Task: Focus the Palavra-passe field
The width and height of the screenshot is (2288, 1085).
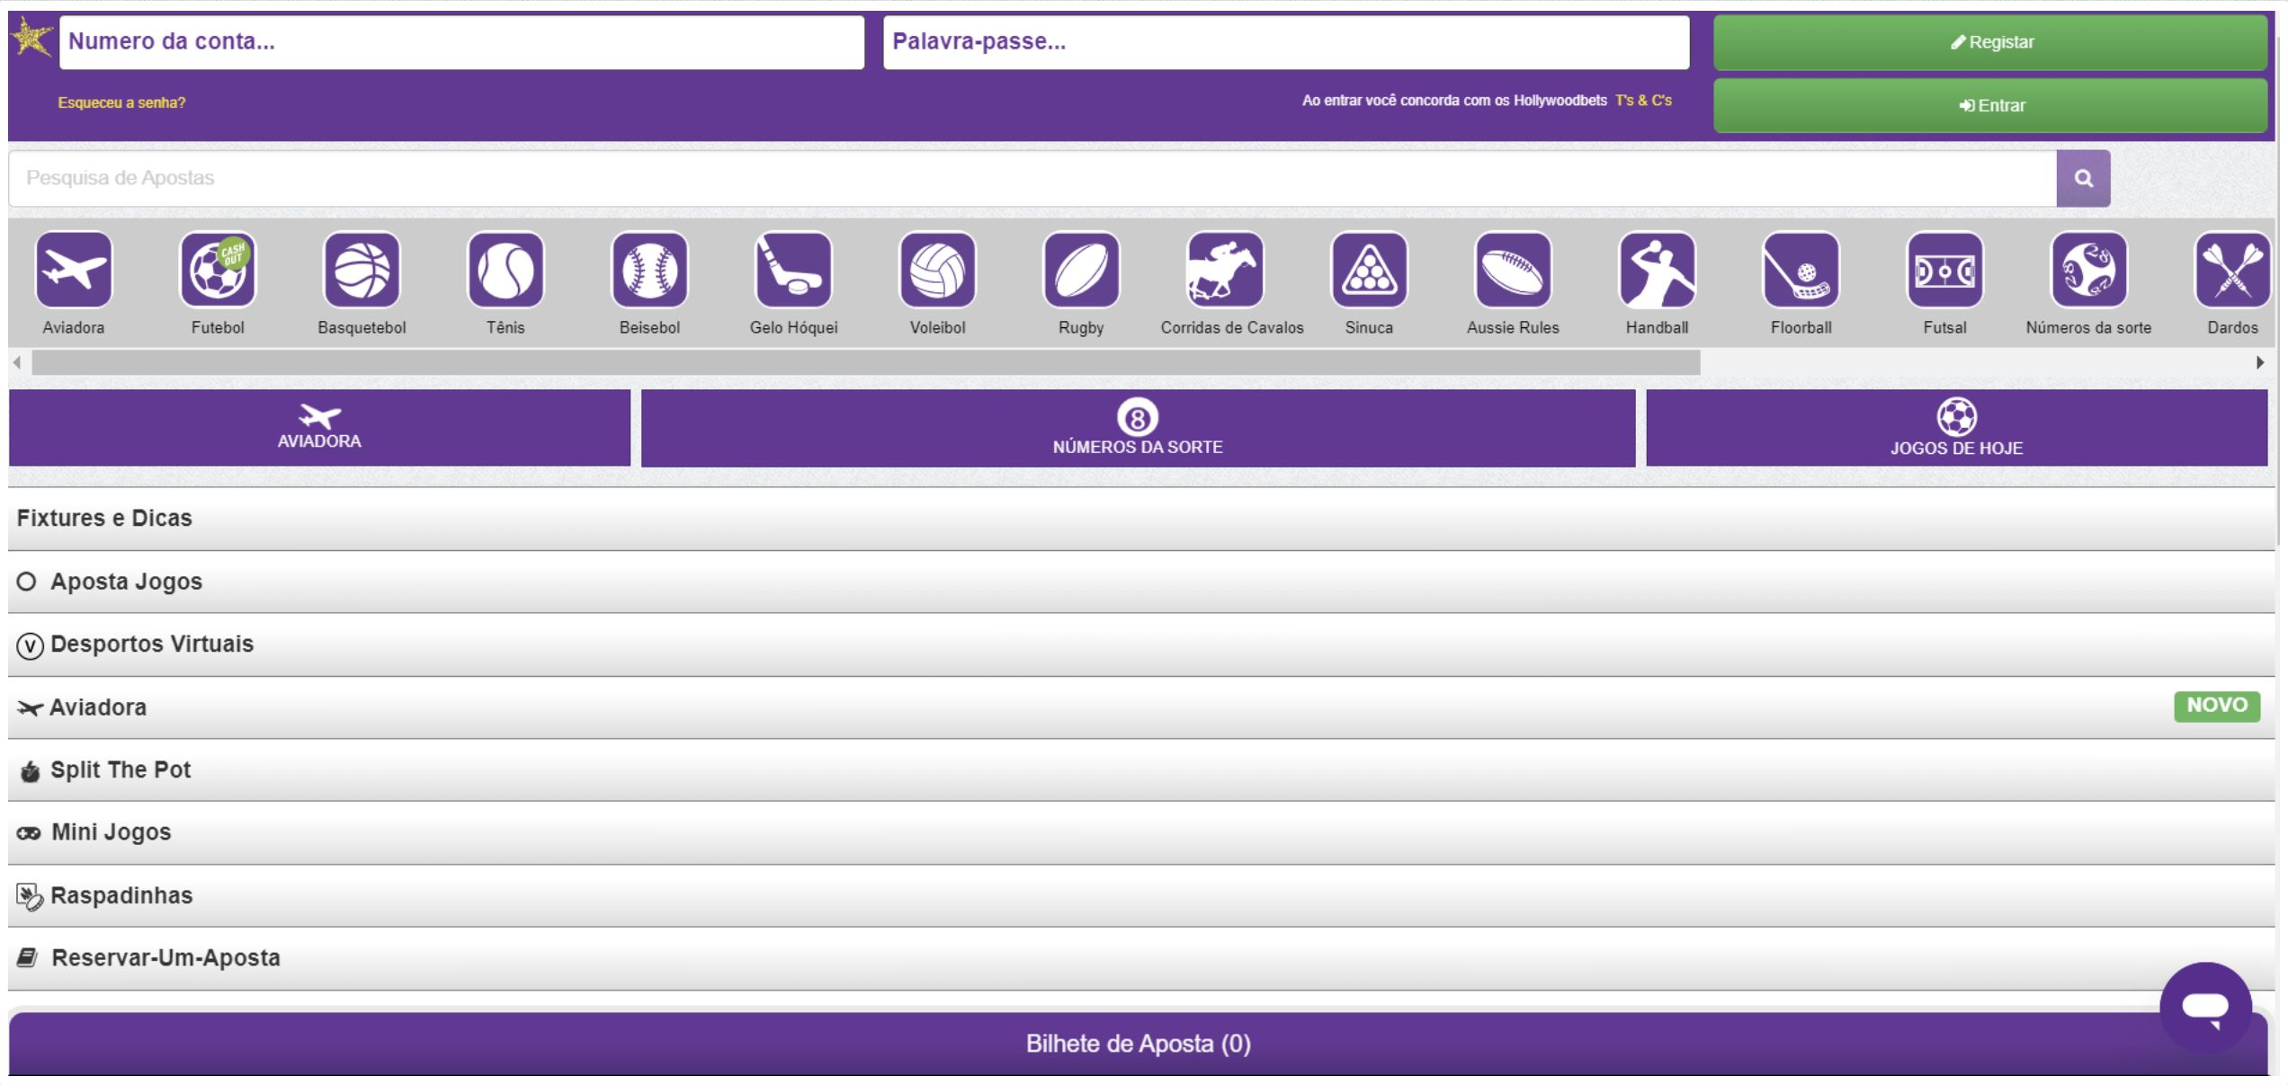Action: point(1286,42)
